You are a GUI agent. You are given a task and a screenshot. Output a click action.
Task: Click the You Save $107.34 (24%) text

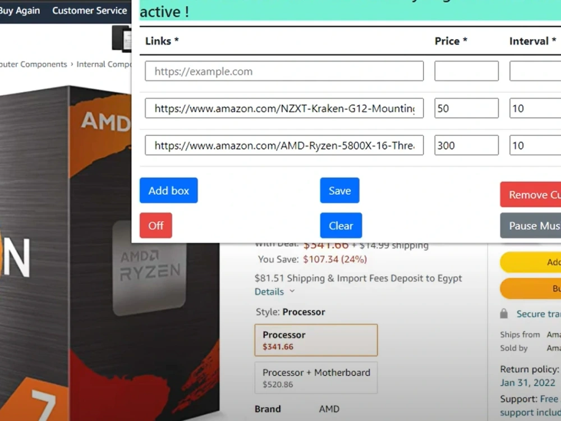coord(312,259)
